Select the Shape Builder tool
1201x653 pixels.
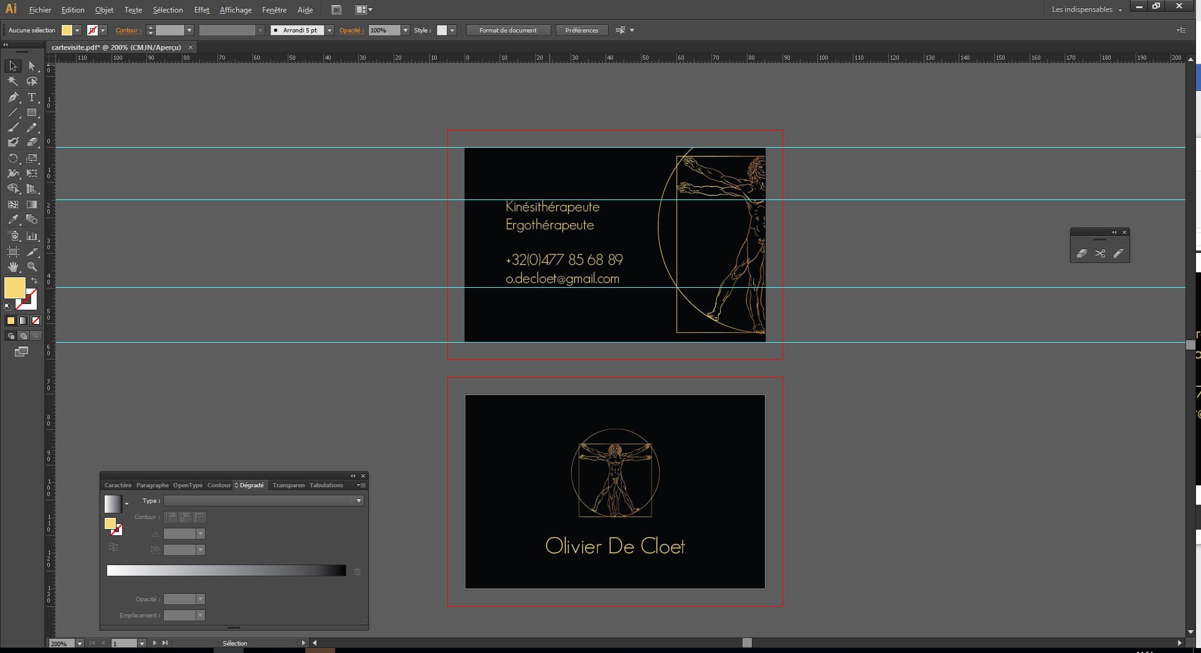[13, 189]
